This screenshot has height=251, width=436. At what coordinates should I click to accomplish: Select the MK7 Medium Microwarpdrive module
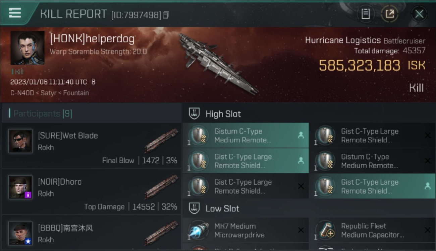[246, 230]
